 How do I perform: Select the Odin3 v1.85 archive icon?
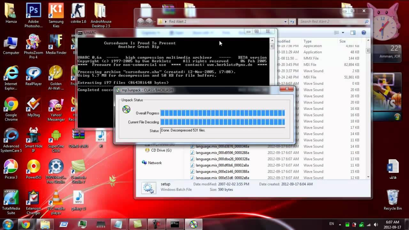[78, 138]
